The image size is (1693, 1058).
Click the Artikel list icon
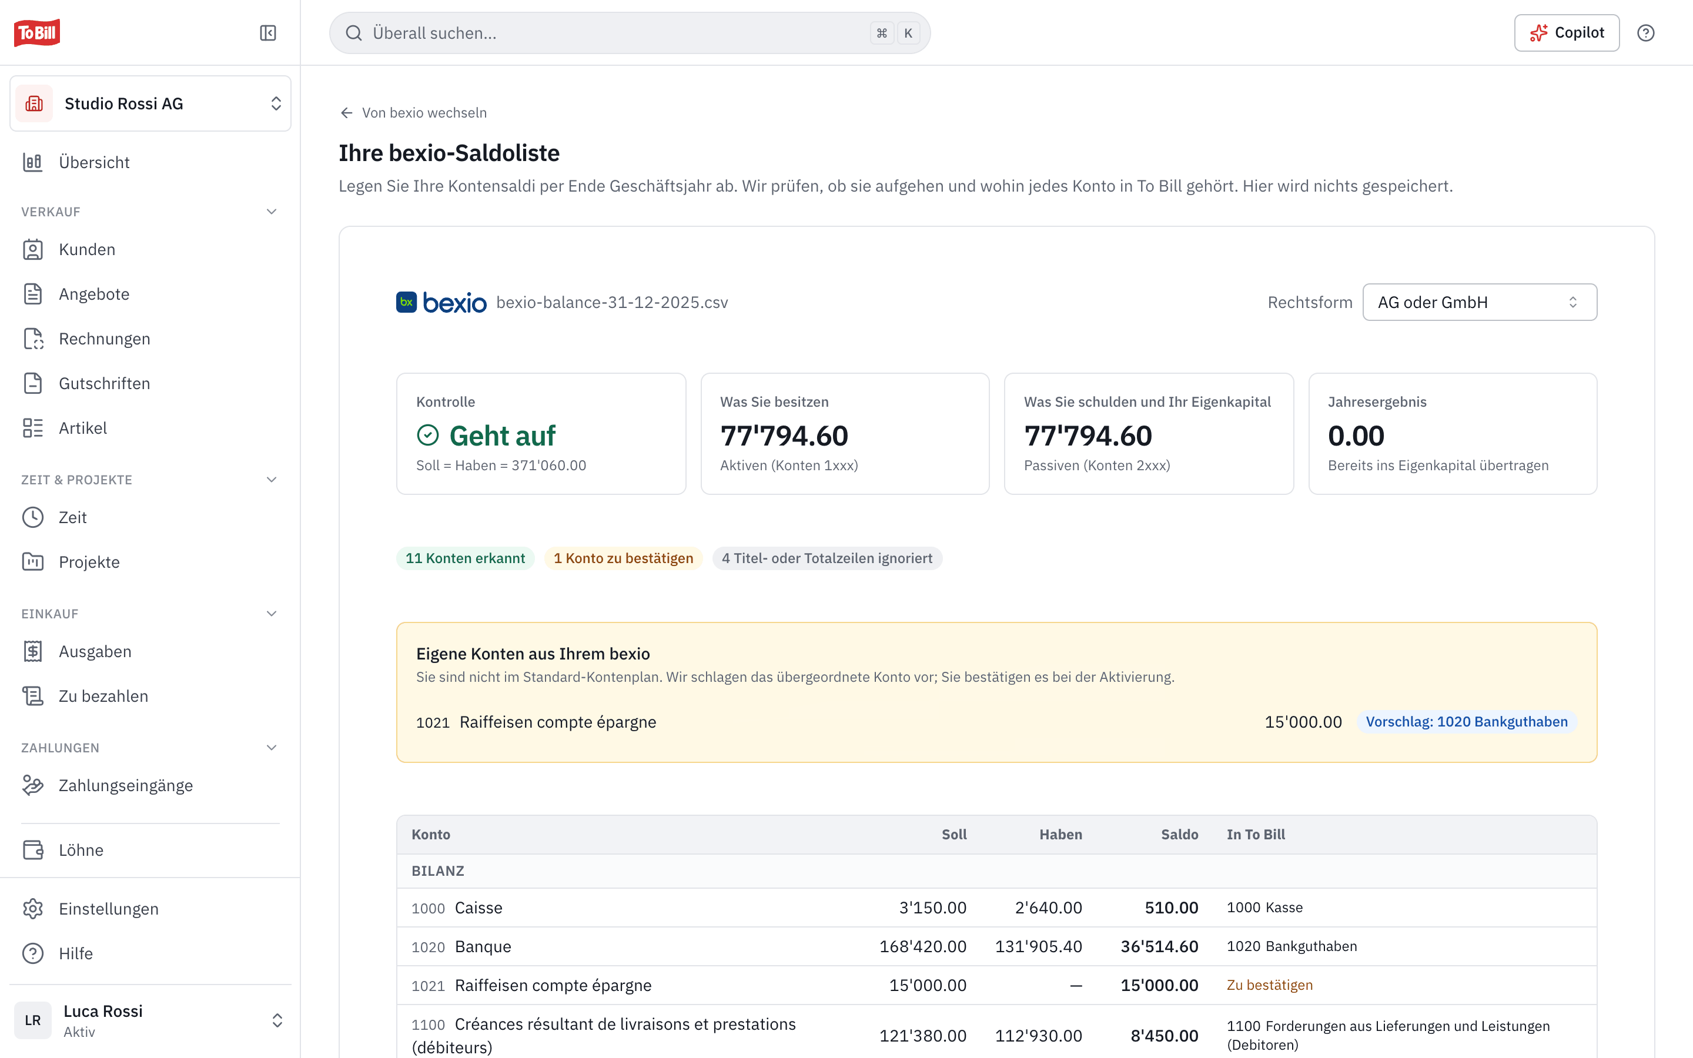33,428
